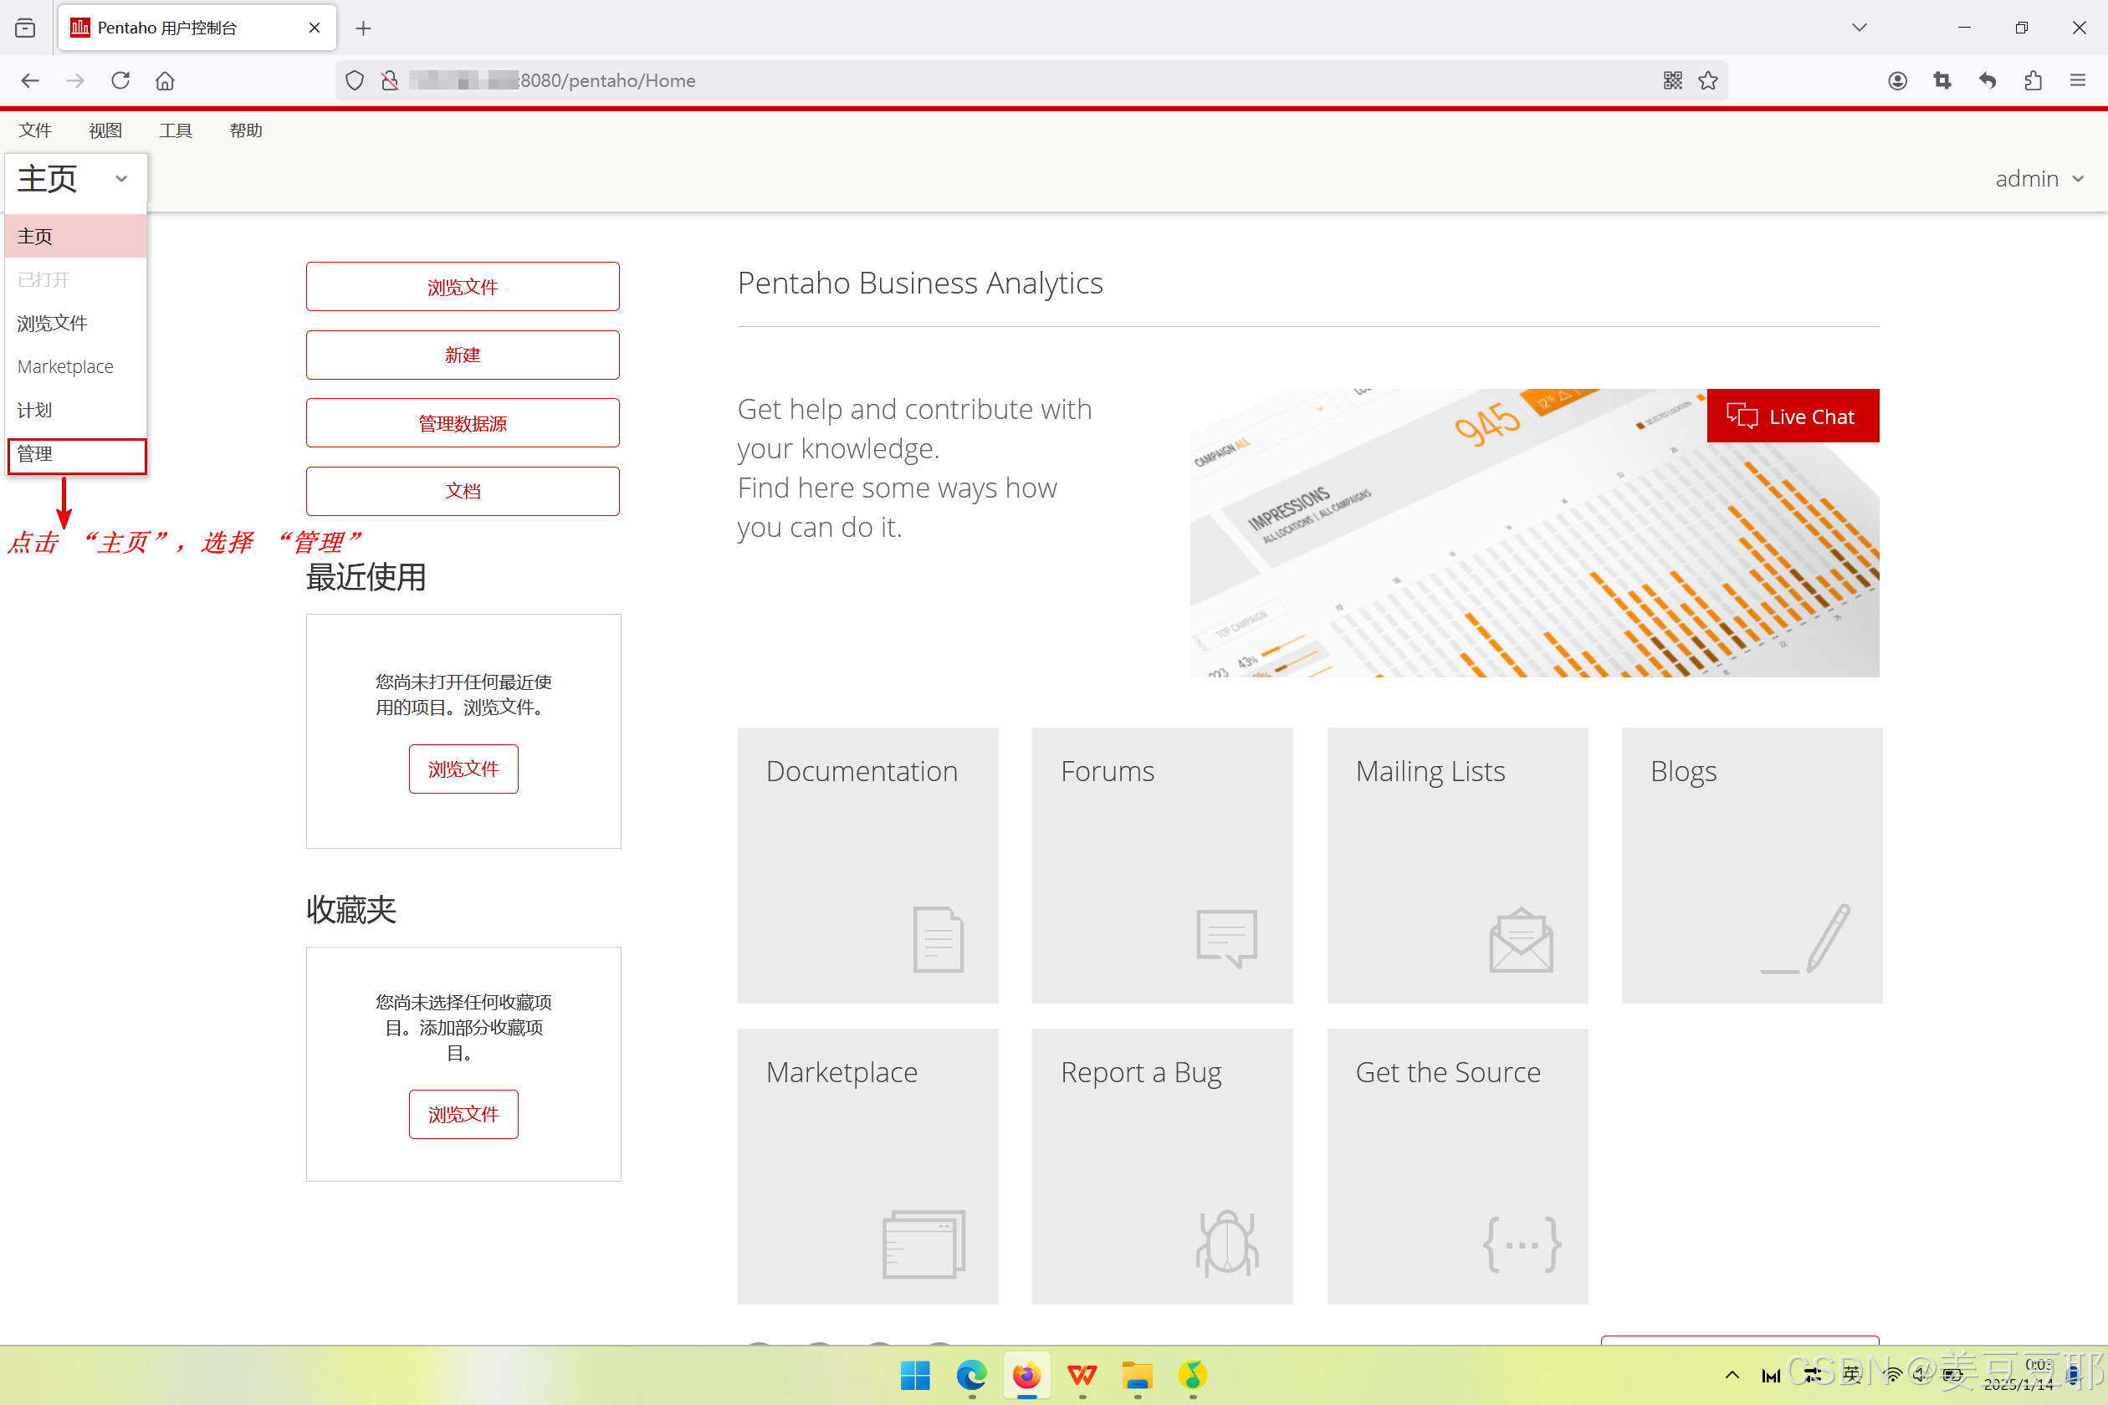
Task: Open the Forums tile
Action: (1162, 865)
